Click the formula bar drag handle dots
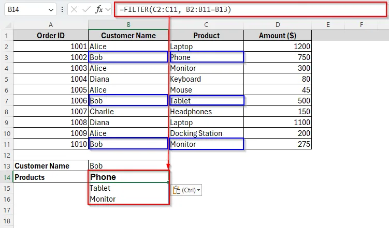The height and width of the screenshot is (228, 389). (62, 9)
